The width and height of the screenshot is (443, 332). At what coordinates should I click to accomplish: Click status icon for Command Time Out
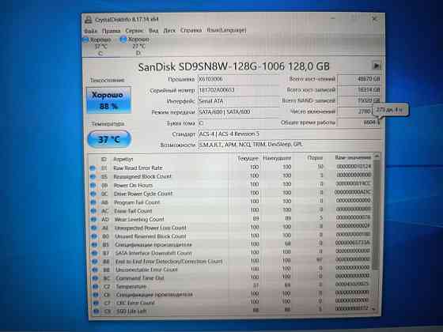point(95,278)
